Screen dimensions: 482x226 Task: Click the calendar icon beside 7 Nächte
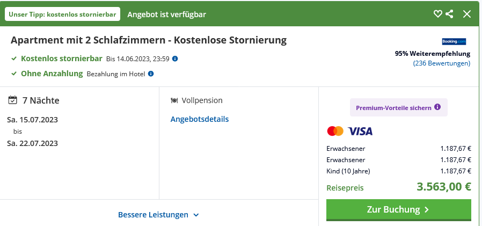(12, 100)
